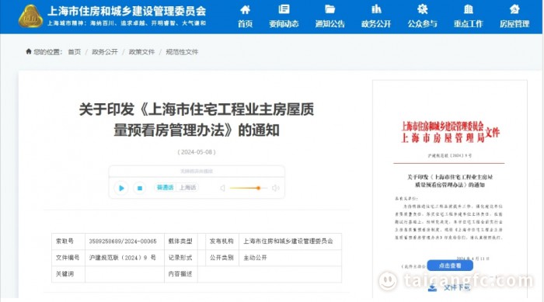The width and height of the screenshot is (544, 302).
Task: Click the audio play button
Action: (121, 188)
